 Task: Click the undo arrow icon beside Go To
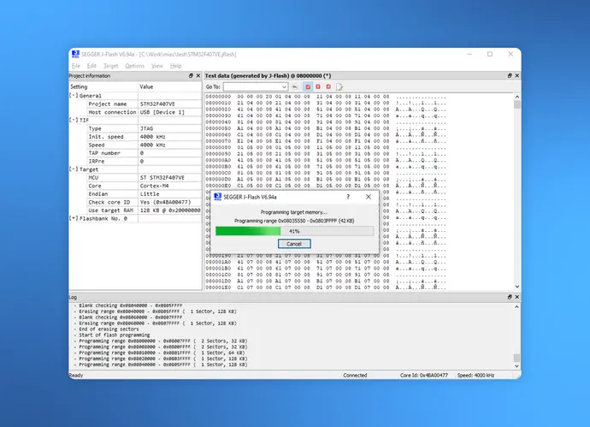(295, 86)
